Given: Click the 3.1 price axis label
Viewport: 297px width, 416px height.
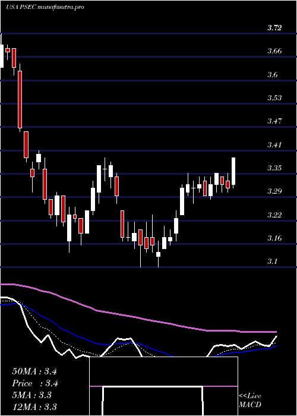Looking at the screenshot, I should (x=273, y=261).
